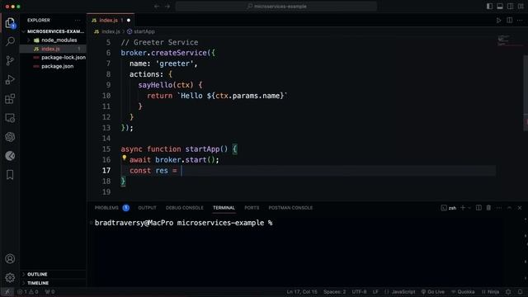Click the ports forwarded indicator in status bar

[x=49, y=292]
